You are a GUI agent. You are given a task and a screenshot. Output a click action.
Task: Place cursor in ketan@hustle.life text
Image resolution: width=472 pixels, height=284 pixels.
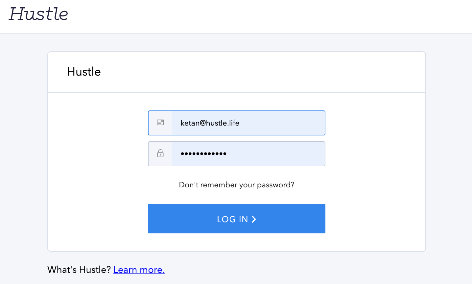pos(210,123)
